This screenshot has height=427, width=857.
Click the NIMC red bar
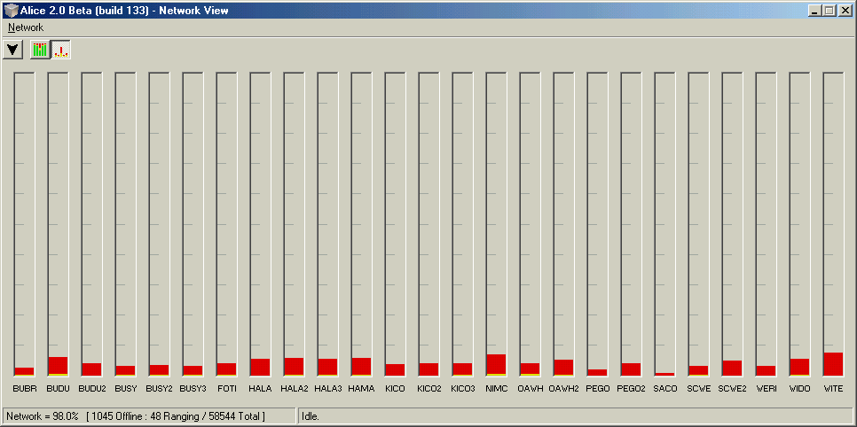[496, 364]
